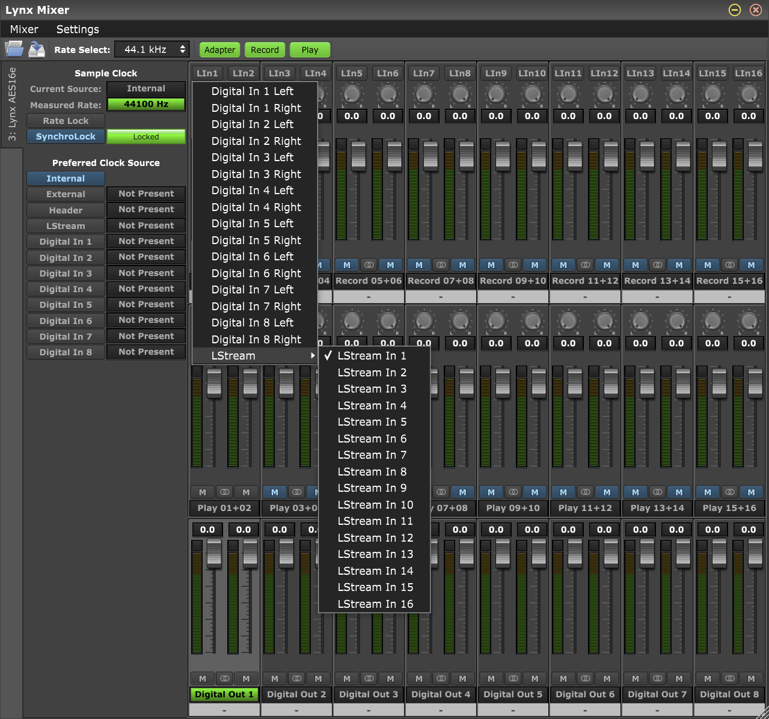Open the LIn6 source selector
The width and height of the screenshot is (769, 719).
pyautogui.click(x=388, y=73)
